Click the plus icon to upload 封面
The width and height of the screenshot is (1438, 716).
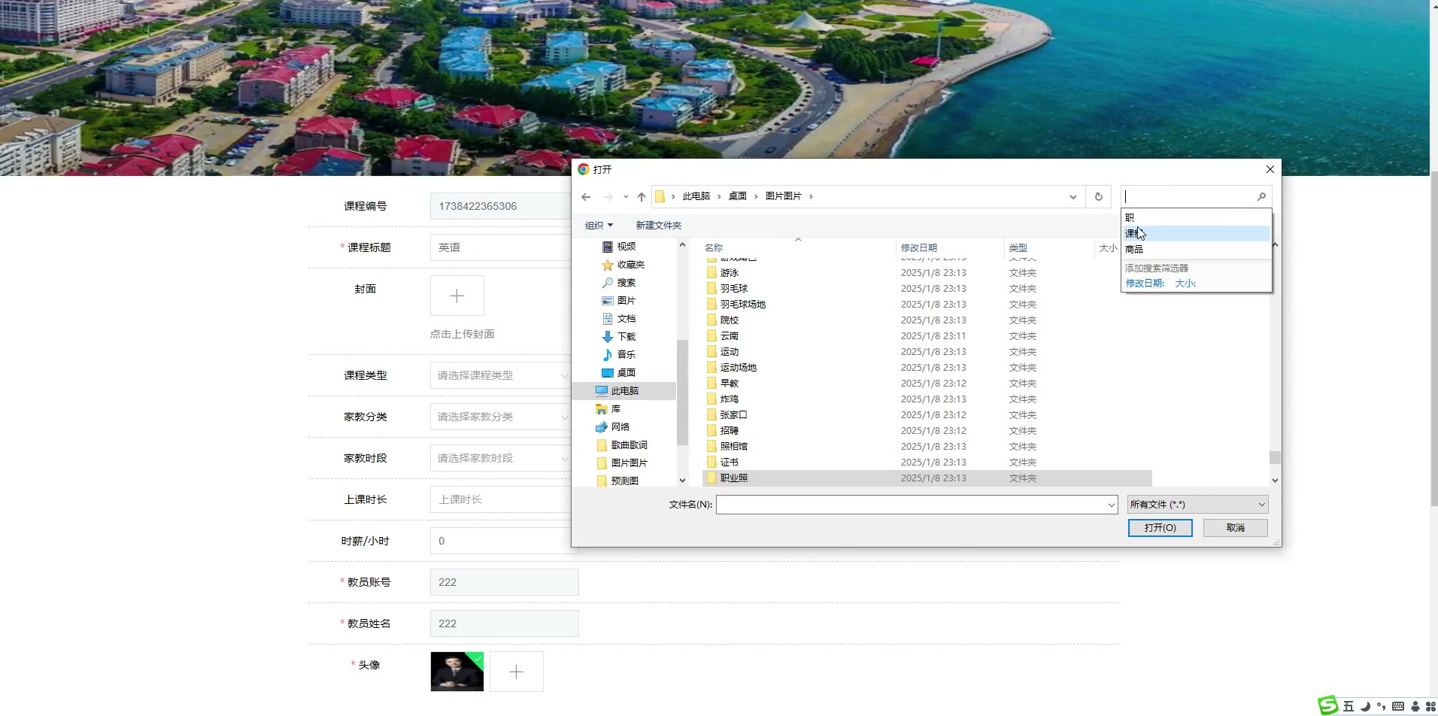click(457, 296)
